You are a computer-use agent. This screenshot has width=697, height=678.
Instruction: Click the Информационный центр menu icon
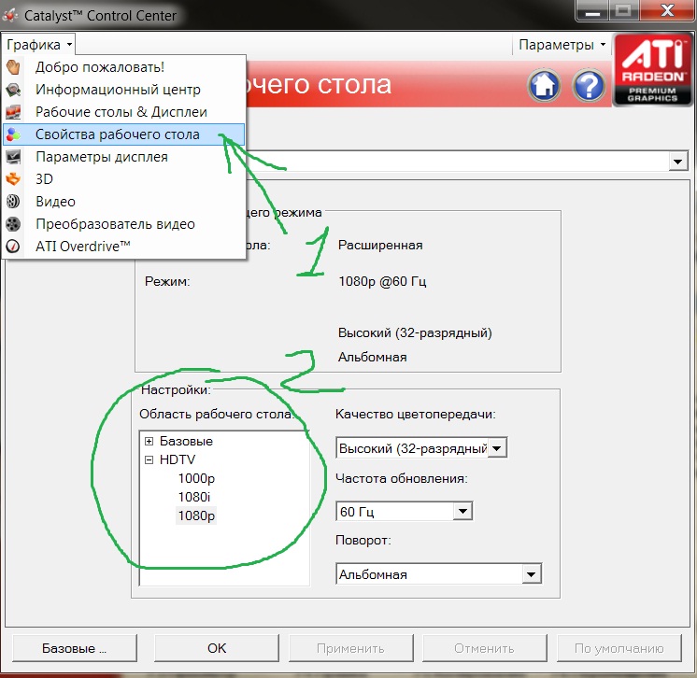click(x=13, y=90)
